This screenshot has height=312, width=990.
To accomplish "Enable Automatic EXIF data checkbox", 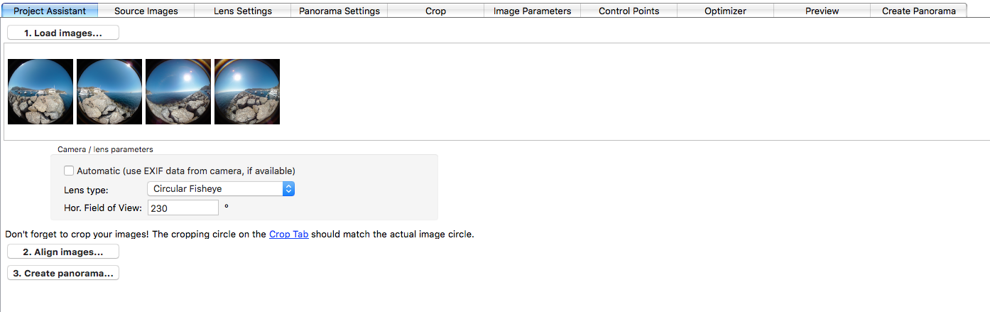I will click(69, 171).
